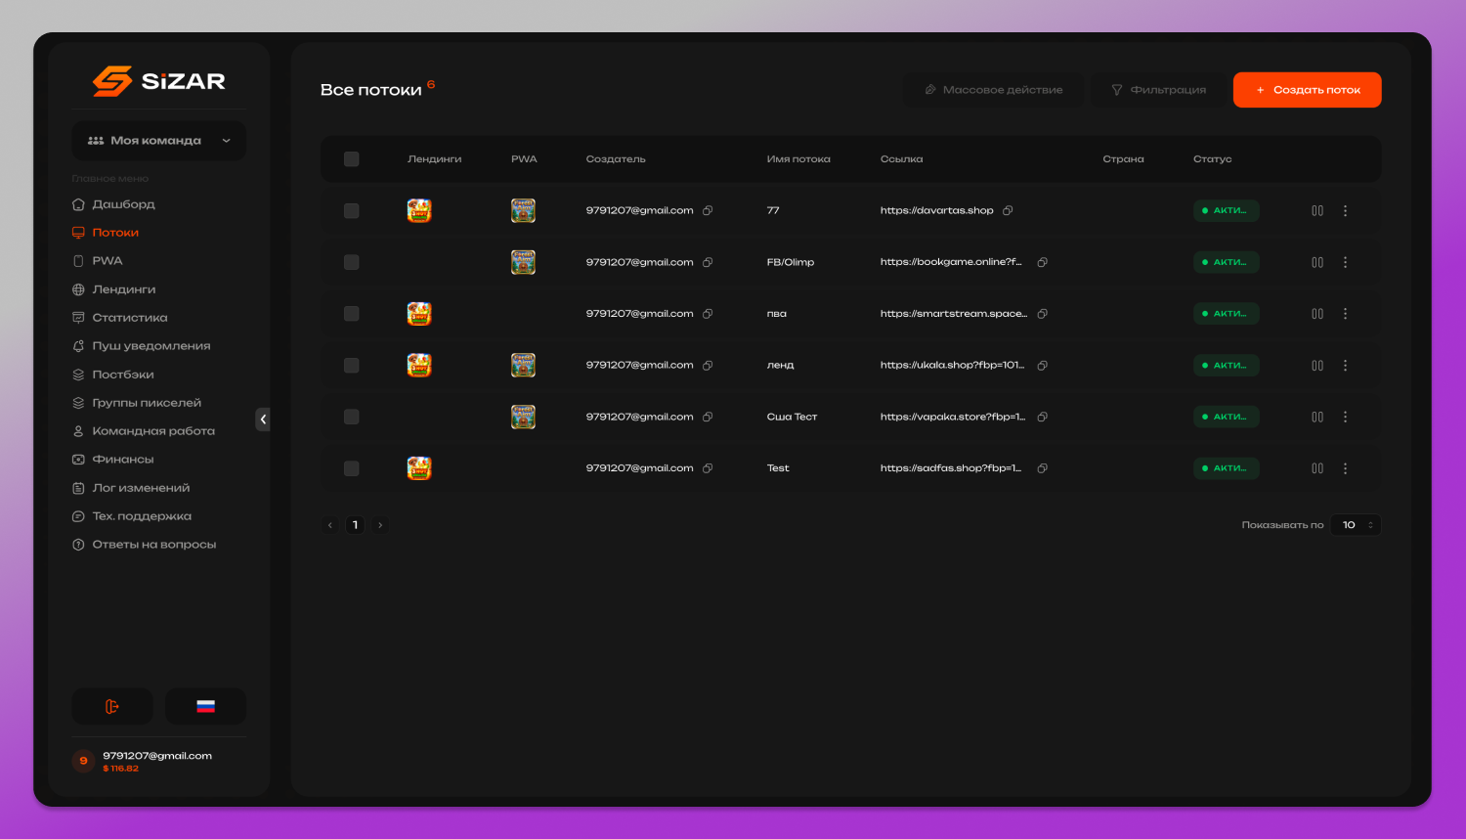Click the logout icon button
This screenshot has height=839, width=1466.
click(x=112, y=706)
